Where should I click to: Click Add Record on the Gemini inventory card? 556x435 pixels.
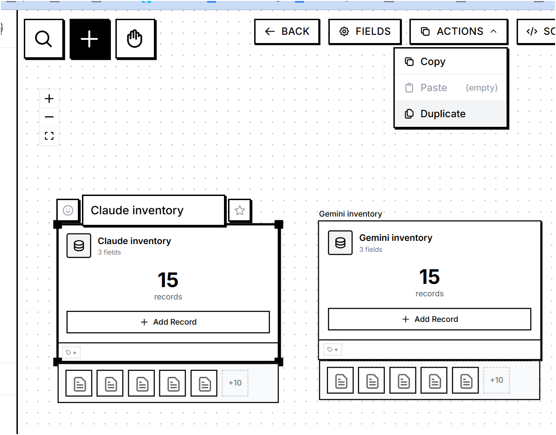pos(429,319)
